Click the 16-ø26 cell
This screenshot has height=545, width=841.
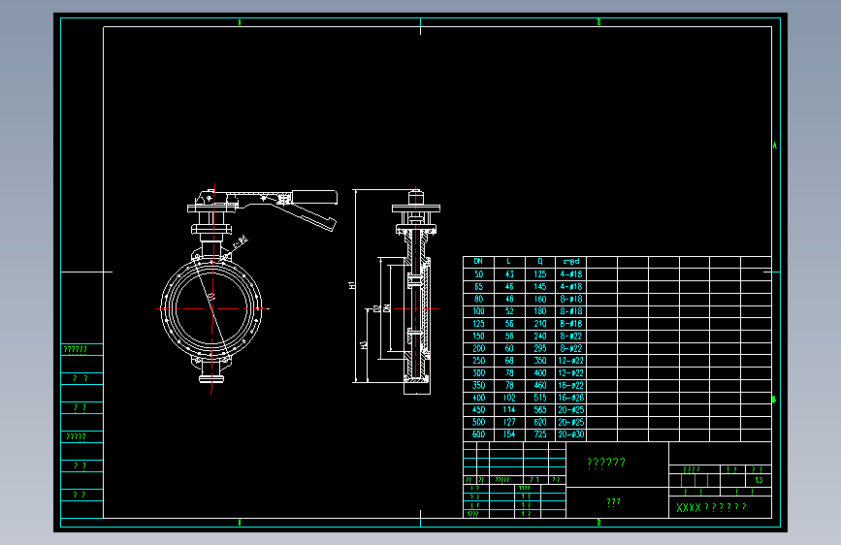570,398
